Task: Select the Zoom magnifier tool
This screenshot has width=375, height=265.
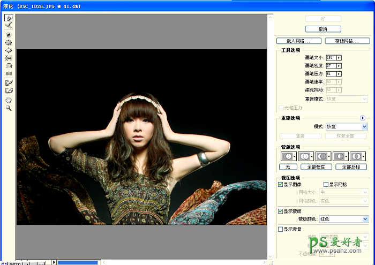Action: pos(9,108)
